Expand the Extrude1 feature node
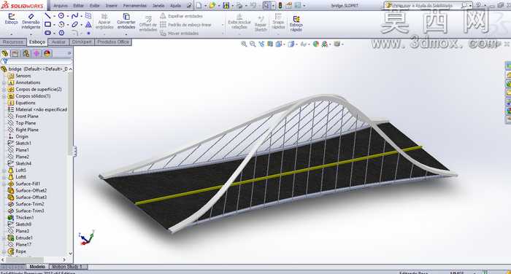This screenshot has height=274, width=511. coord(4,238)
